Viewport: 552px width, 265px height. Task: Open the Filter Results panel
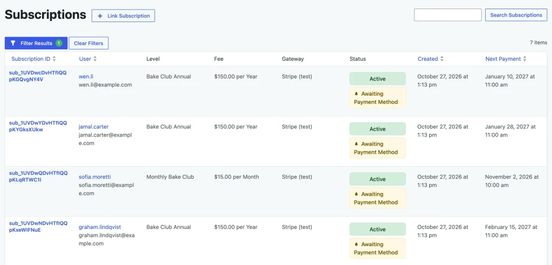click(x=36, y=43)
